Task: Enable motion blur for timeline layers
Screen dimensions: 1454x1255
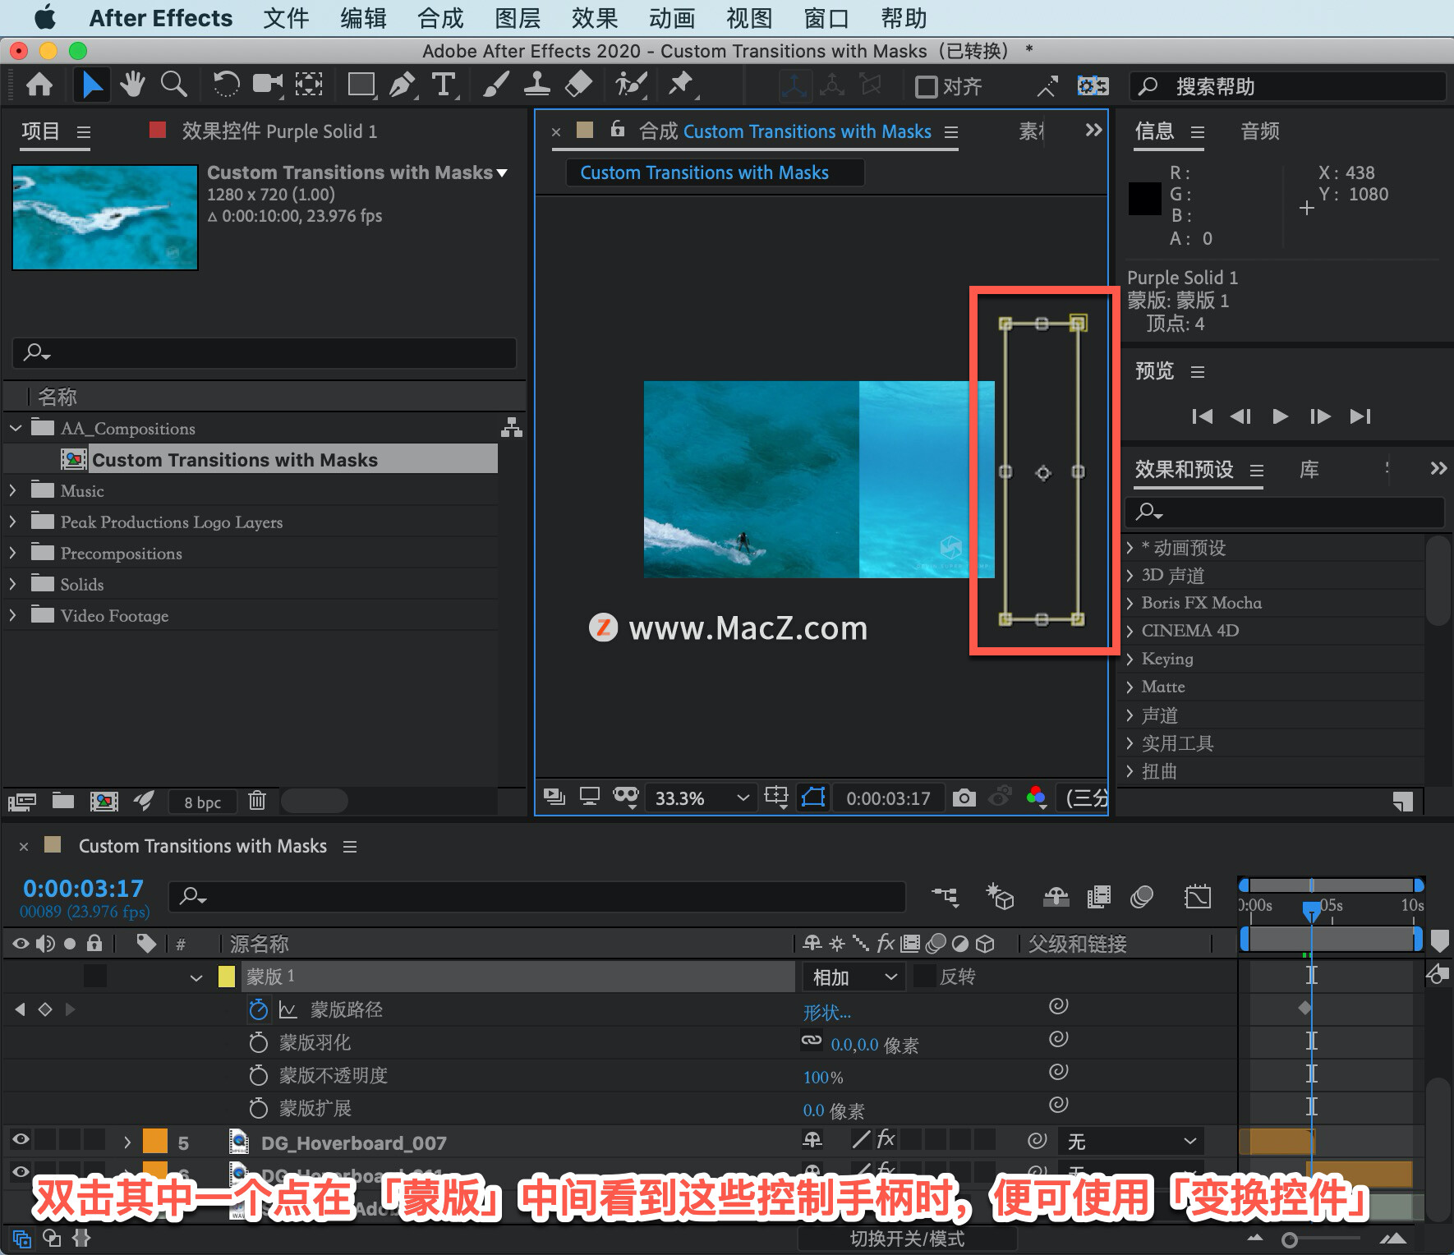Action: coord(1142,897)
